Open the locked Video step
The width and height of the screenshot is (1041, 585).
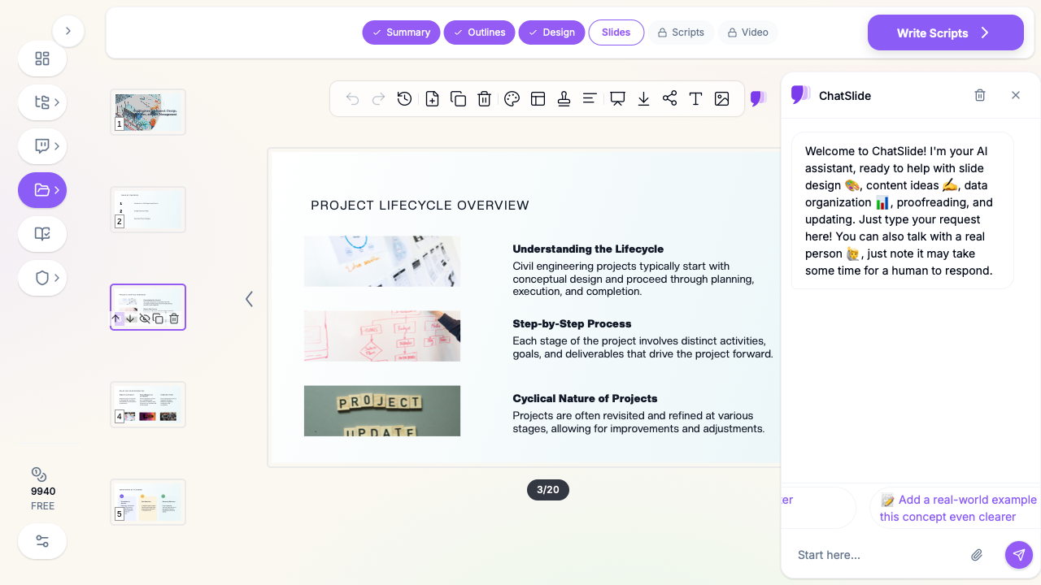[x=747, y=32]
